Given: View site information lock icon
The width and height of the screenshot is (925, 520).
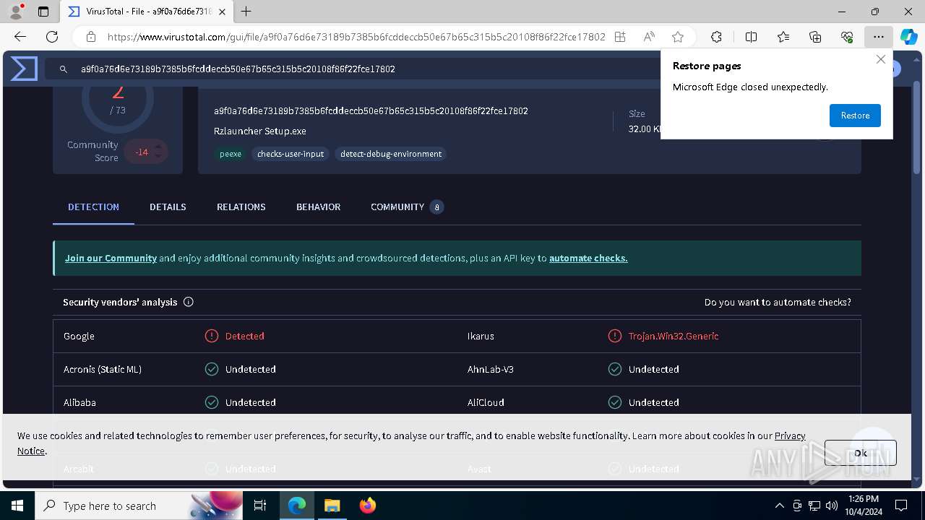Looking at the screenshot, I should click(91, 37).
